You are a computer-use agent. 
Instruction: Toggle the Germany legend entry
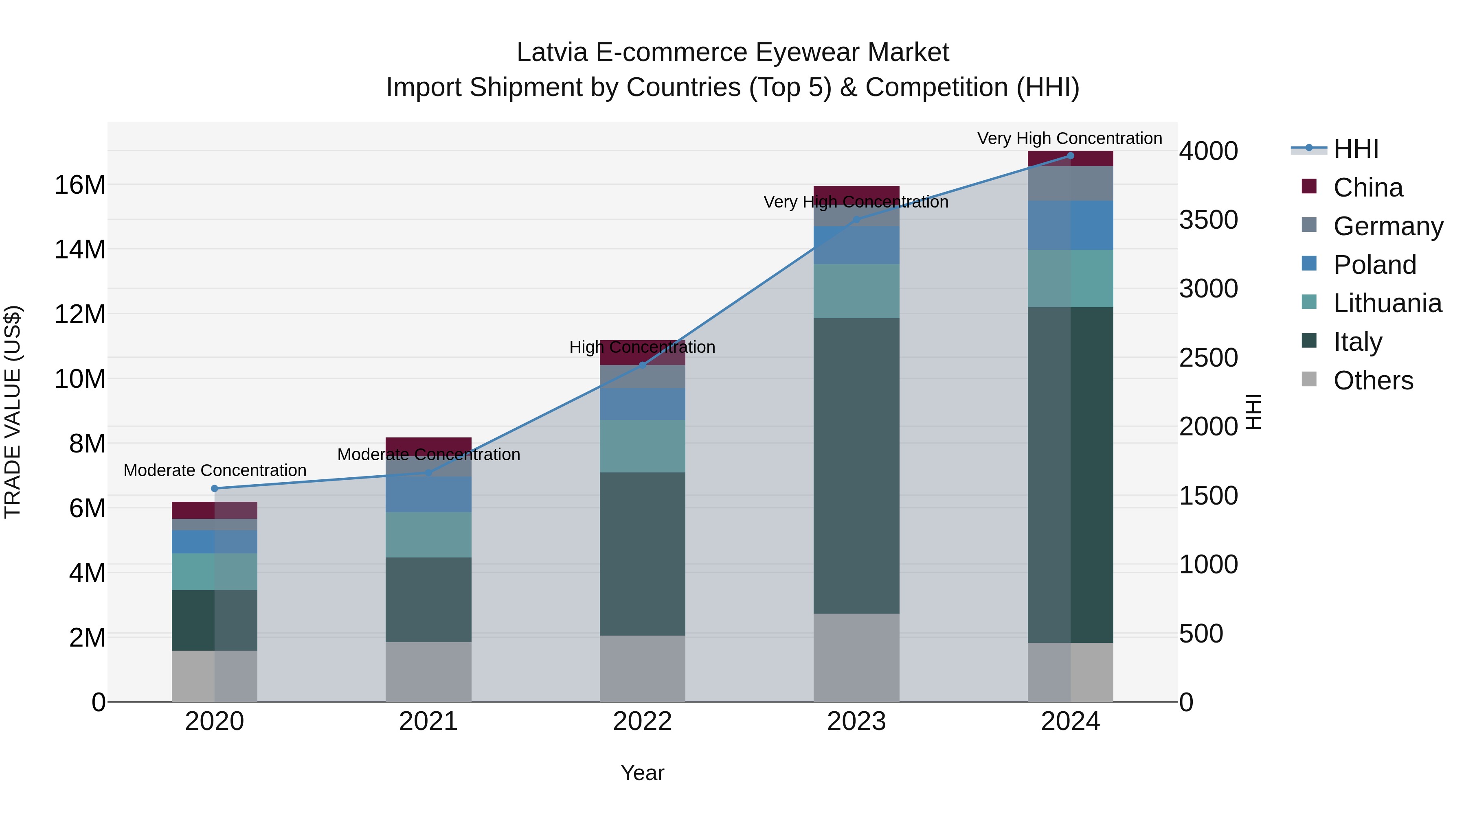click(1373, 226)
